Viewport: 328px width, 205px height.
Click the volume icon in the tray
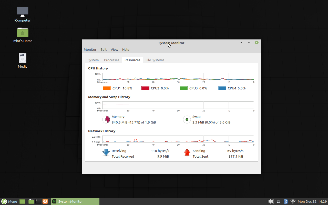[x=271, y=201]
